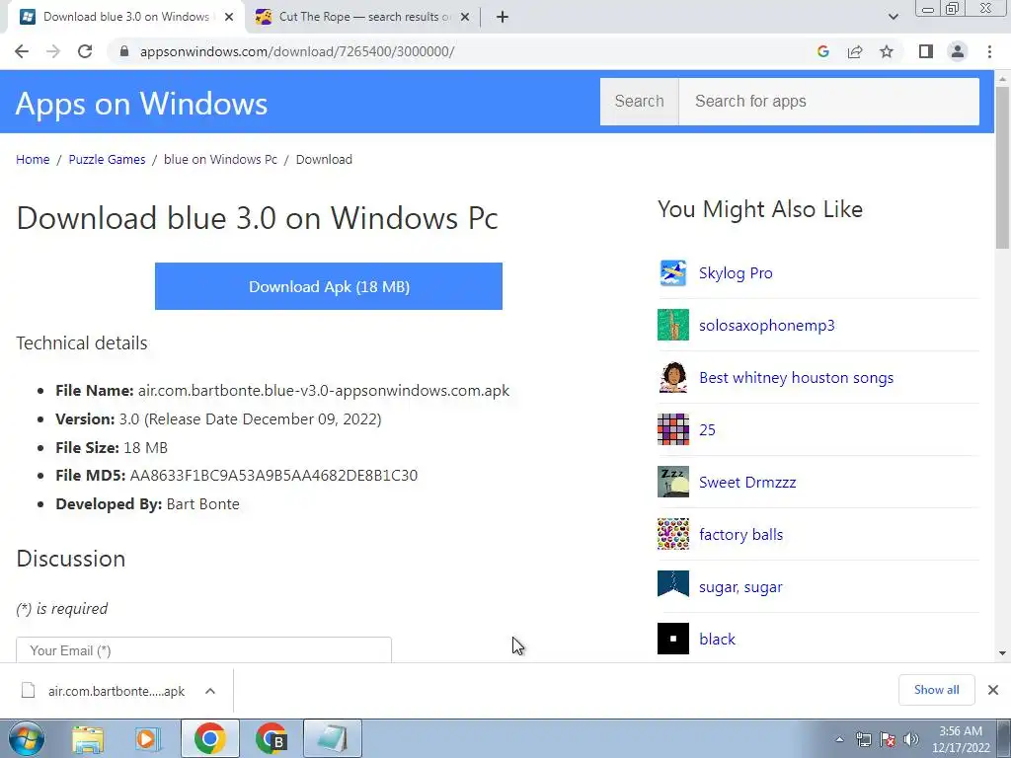Screen dimensions: 1011x758
Task: Bookmark this page with the star icon
Action: 887,51
